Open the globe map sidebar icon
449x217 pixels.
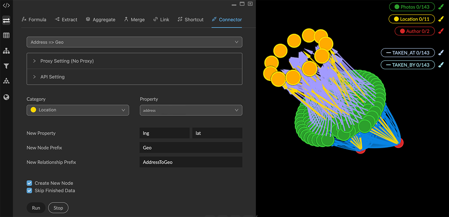click(6, 97)
